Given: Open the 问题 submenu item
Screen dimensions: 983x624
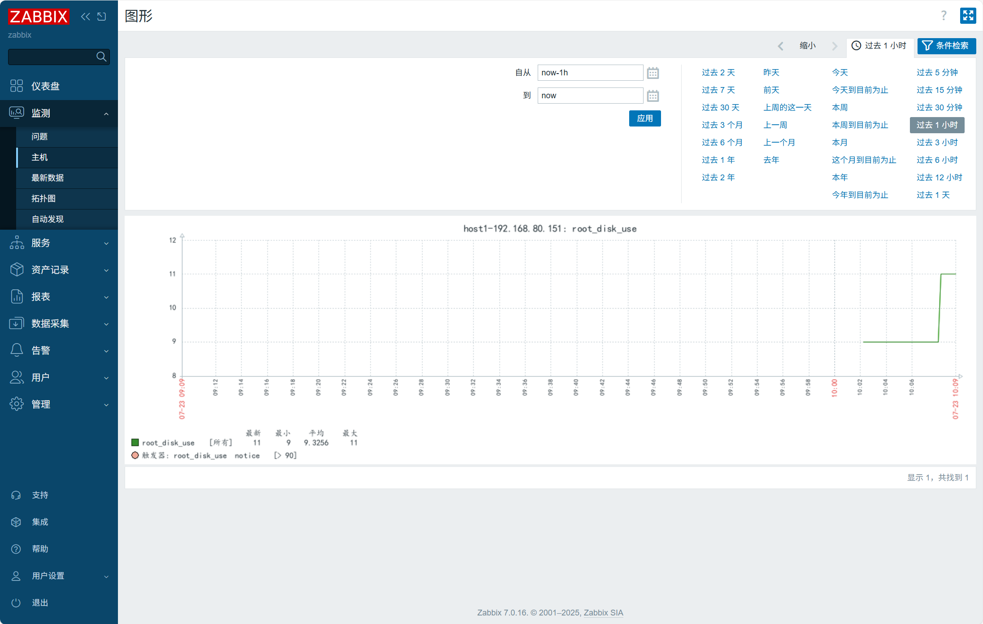Looking at the screenshot, I should tap(67, 137).
